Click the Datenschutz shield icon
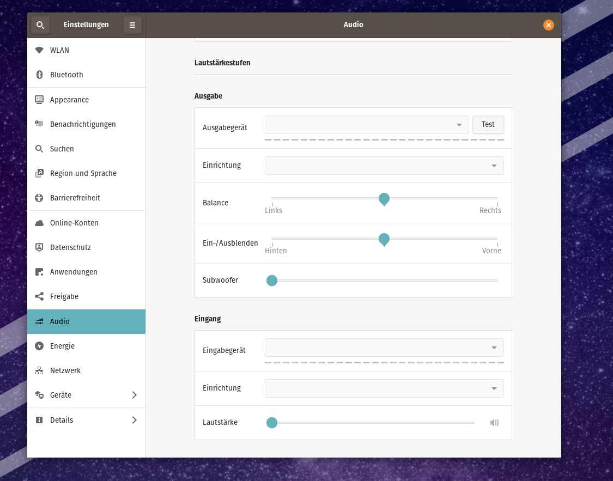This screenshot has width=613, height=481. [x=39, y=247]
